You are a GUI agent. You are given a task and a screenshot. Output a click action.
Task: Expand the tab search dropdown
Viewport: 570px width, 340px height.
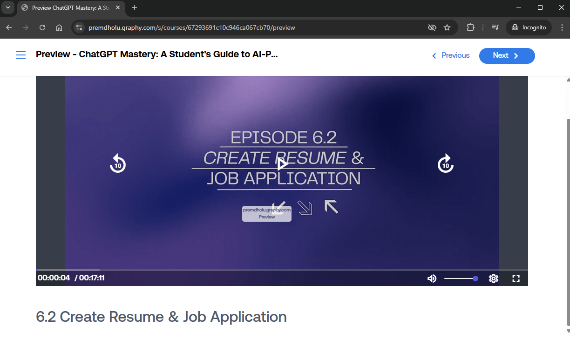click(7, 7)
